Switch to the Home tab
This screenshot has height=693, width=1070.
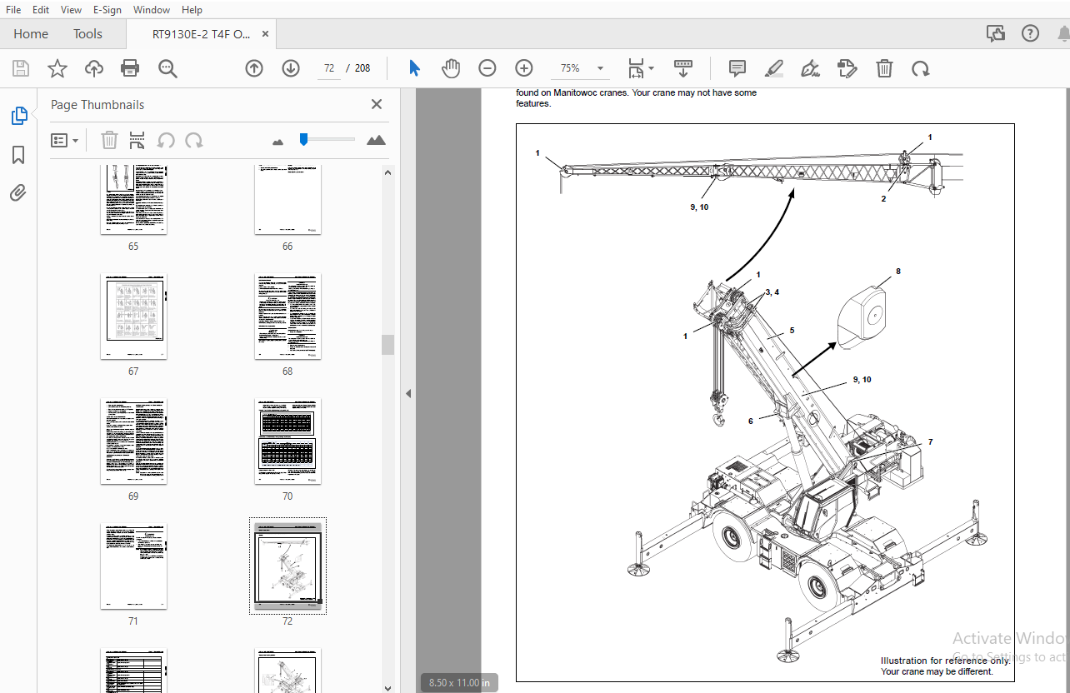click(x=31, y=33)
